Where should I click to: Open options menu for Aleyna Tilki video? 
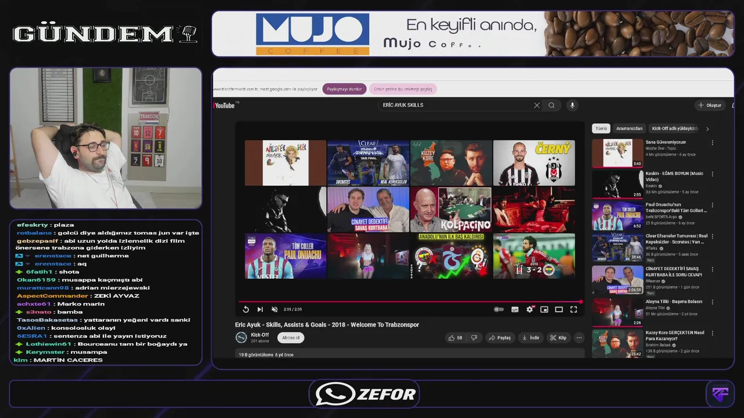coord(713,302)
